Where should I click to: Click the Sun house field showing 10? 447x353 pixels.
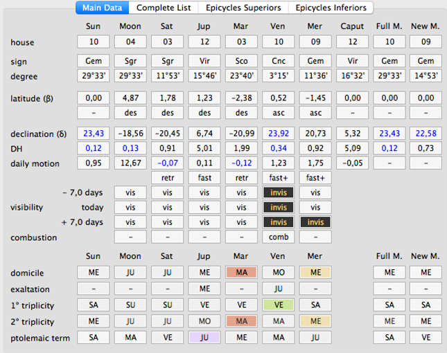[94, 42]
